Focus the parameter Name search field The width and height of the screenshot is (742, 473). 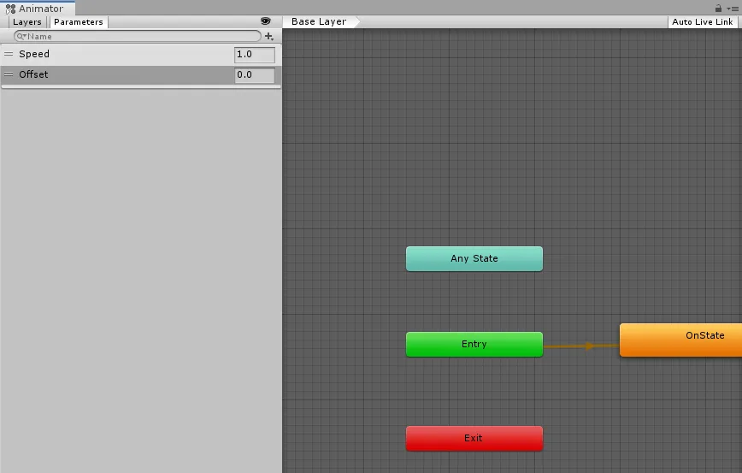click(138, 37)
